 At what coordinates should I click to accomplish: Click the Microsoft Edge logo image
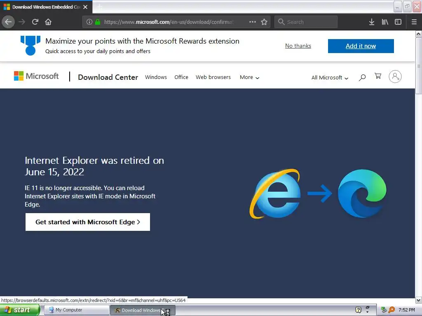[362, 193]
